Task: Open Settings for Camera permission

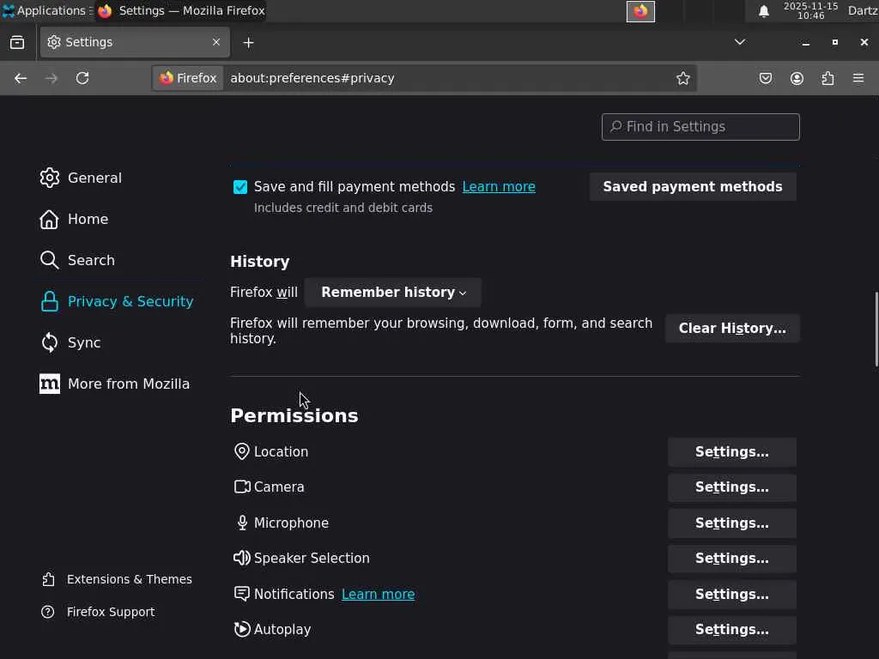Action: (731, 487)
